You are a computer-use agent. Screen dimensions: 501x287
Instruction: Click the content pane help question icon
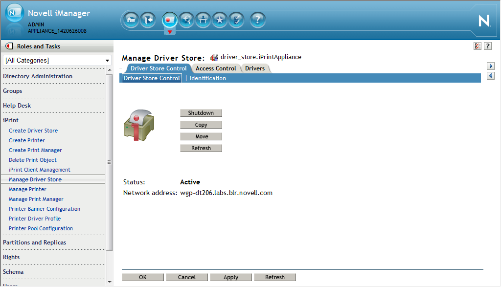pos(488,46)
